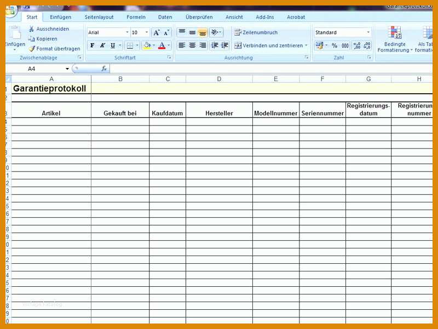The height and width of the screenshot is (329, 438).
Task: Apply thousands separator 000 format
Action: point(345,46)
